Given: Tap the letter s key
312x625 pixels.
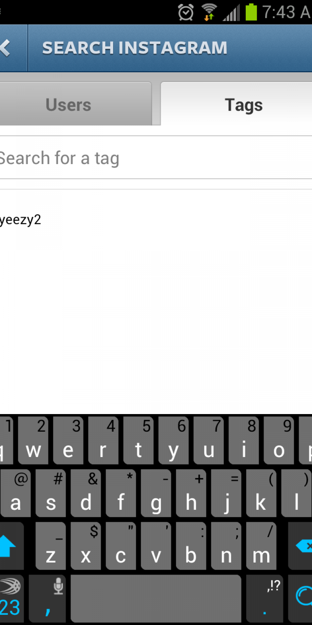Looking at the screenshot, I should point(51,493).
